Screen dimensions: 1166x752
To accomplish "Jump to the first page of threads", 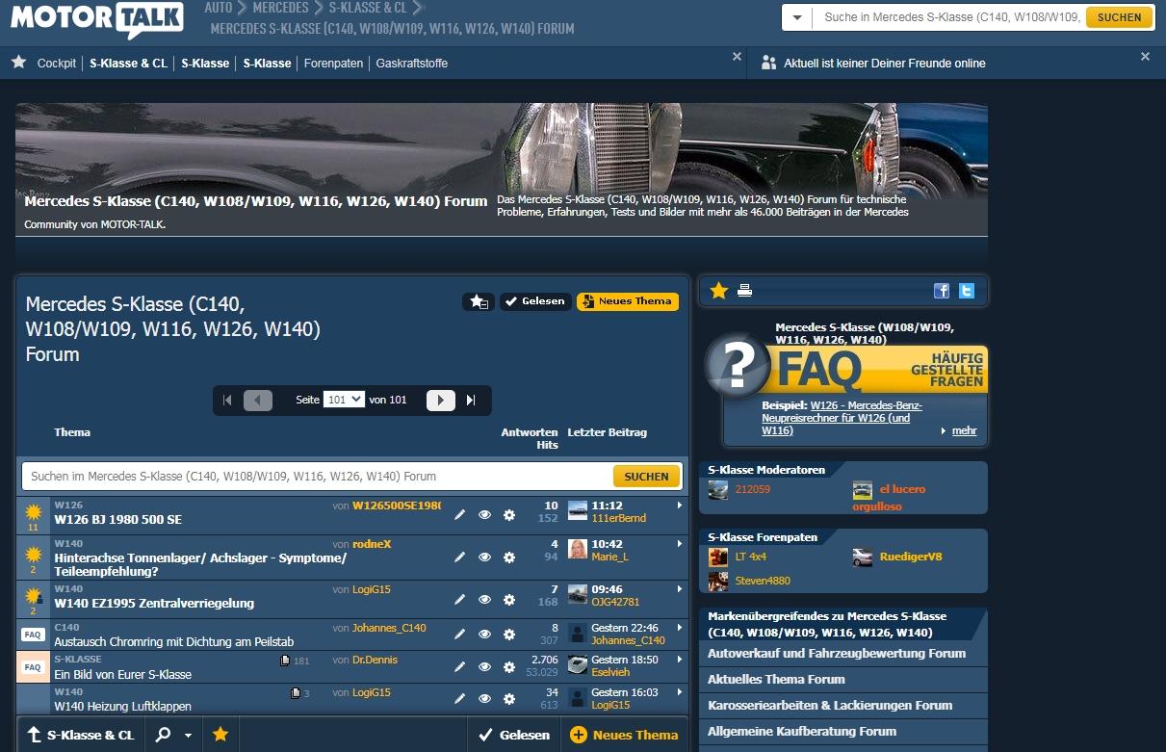I will 227,401.
